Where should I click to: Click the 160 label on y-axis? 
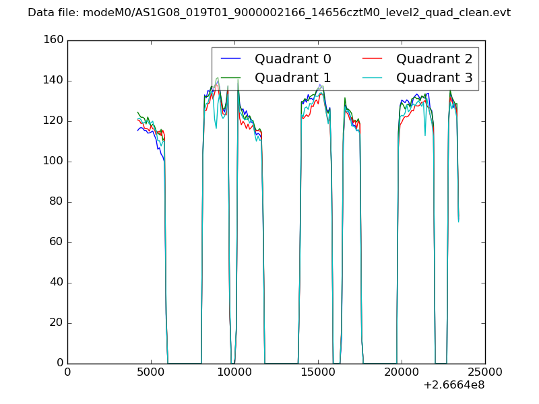click(x=52, y=40)
